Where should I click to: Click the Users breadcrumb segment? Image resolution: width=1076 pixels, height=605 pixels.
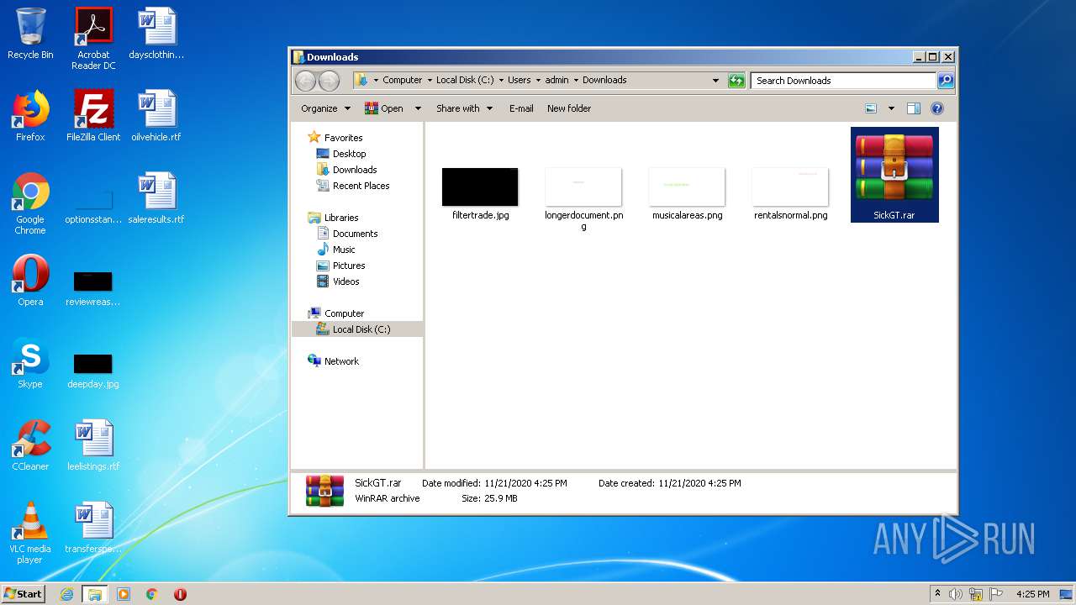[519, 81]
